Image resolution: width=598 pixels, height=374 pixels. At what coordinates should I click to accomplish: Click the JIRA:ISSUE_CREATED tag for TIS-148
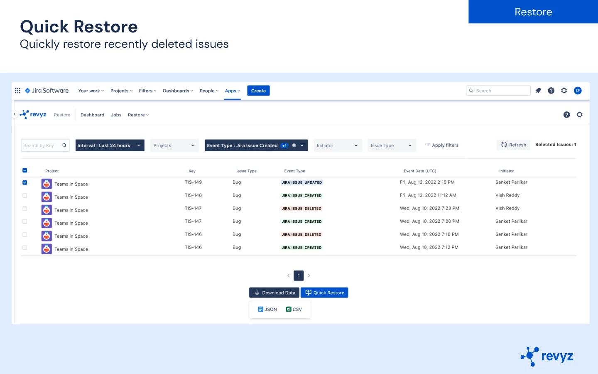coord(301,195)
